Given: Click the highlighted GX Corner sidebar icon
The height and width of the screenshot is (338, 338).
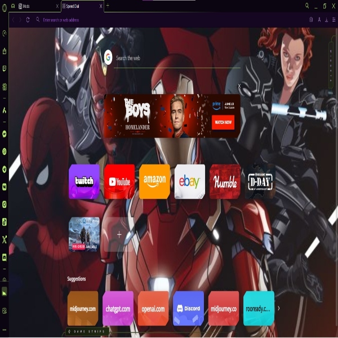Looking at the screenshot, I should (x=5, y=292).
